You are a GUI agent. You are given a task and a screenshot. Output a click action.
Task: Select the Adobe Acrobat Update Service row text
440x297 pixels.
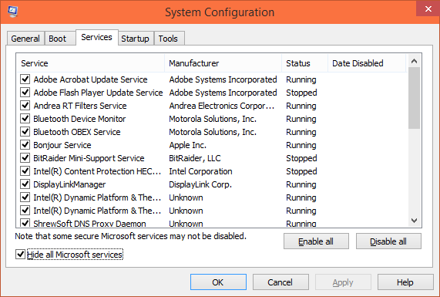(90, 79)
